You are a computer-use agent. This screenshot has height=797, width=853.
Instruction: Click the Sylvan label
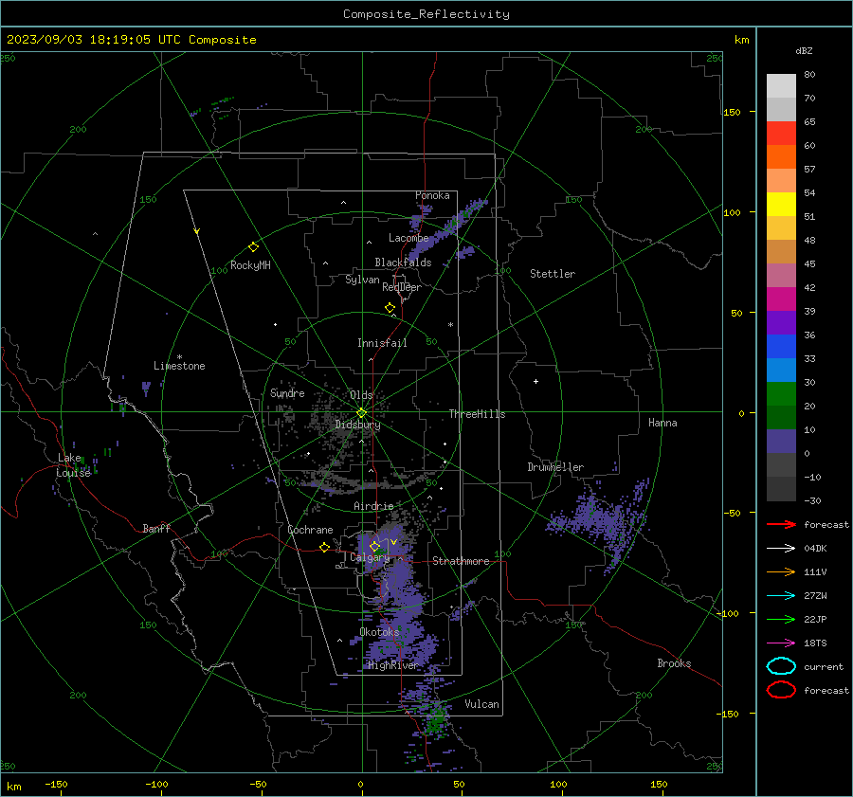pyautogui.click(x=362, y=280)
